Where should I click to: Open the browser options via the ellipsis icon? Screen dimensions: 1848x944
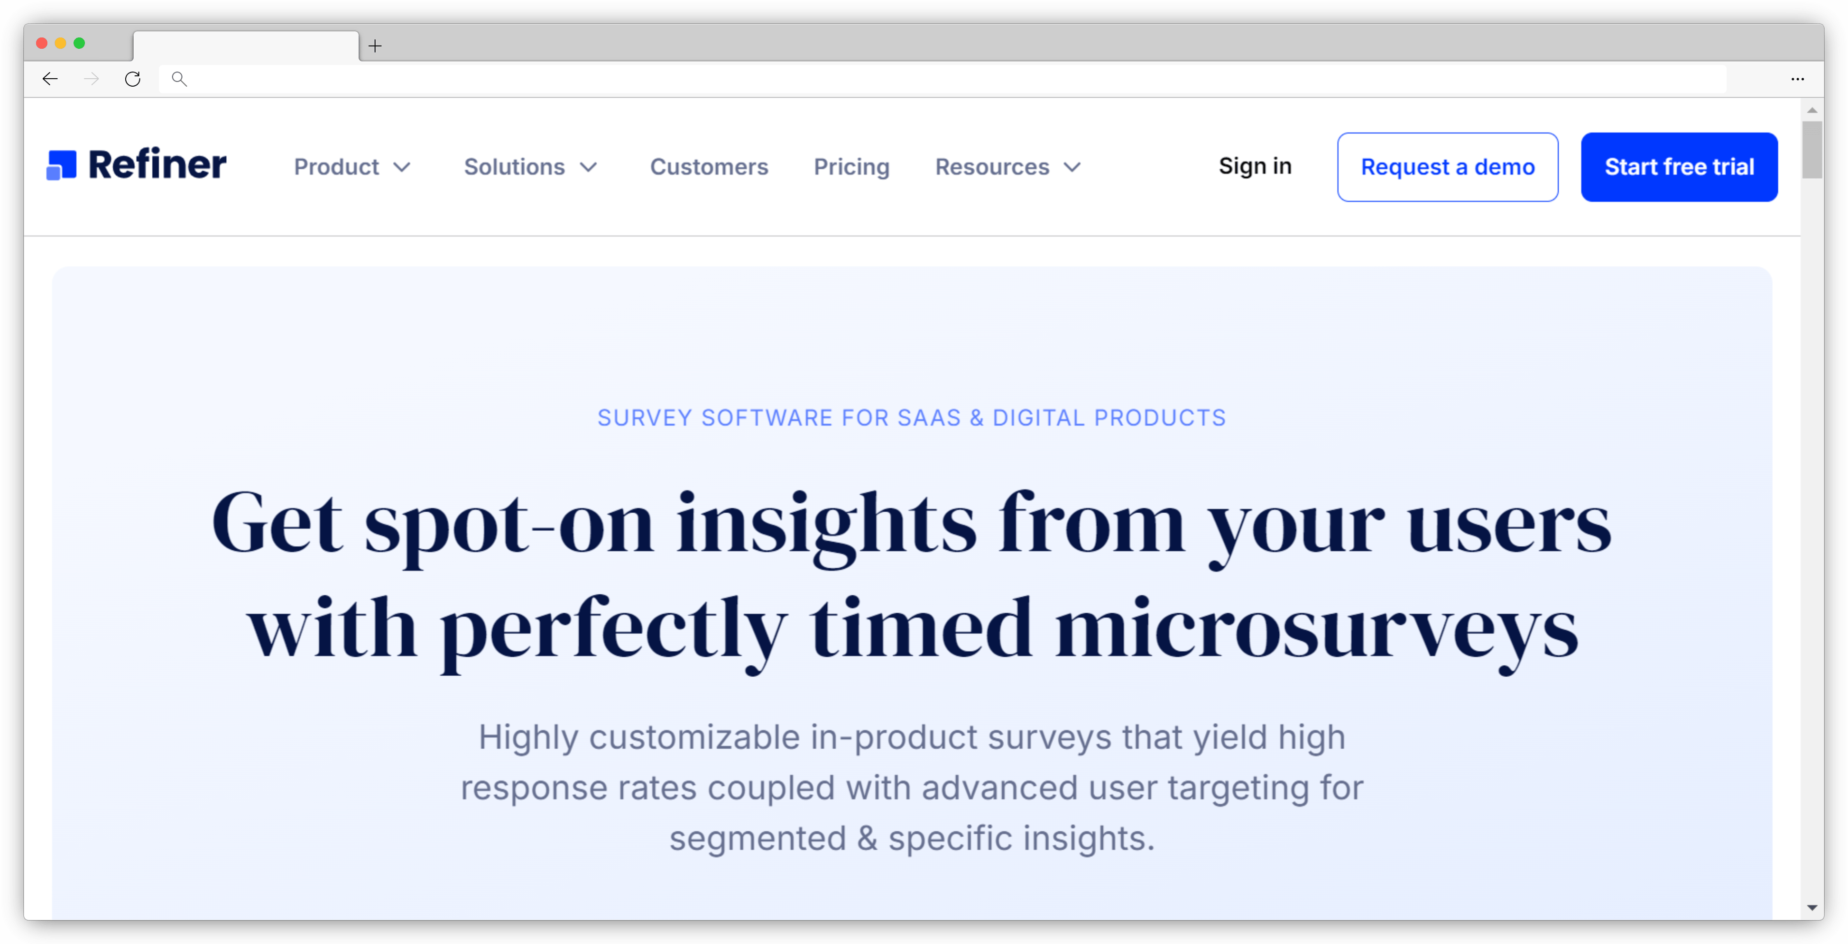[x=1798, y=79]
